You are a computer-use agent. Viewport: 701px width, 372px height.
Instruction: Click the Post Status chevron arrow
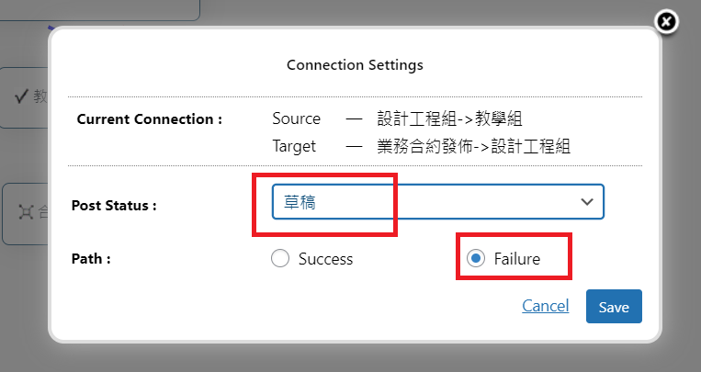pyautogui.click(x=586, y=202)
